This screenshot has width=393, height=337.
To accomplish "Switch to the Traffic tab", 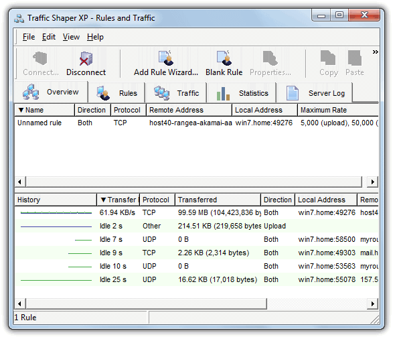I will point(176,93).
